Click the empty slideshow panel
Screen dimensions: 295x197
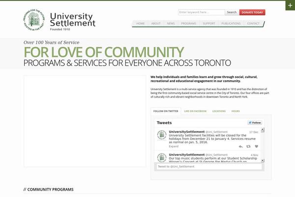coord(85,121)
